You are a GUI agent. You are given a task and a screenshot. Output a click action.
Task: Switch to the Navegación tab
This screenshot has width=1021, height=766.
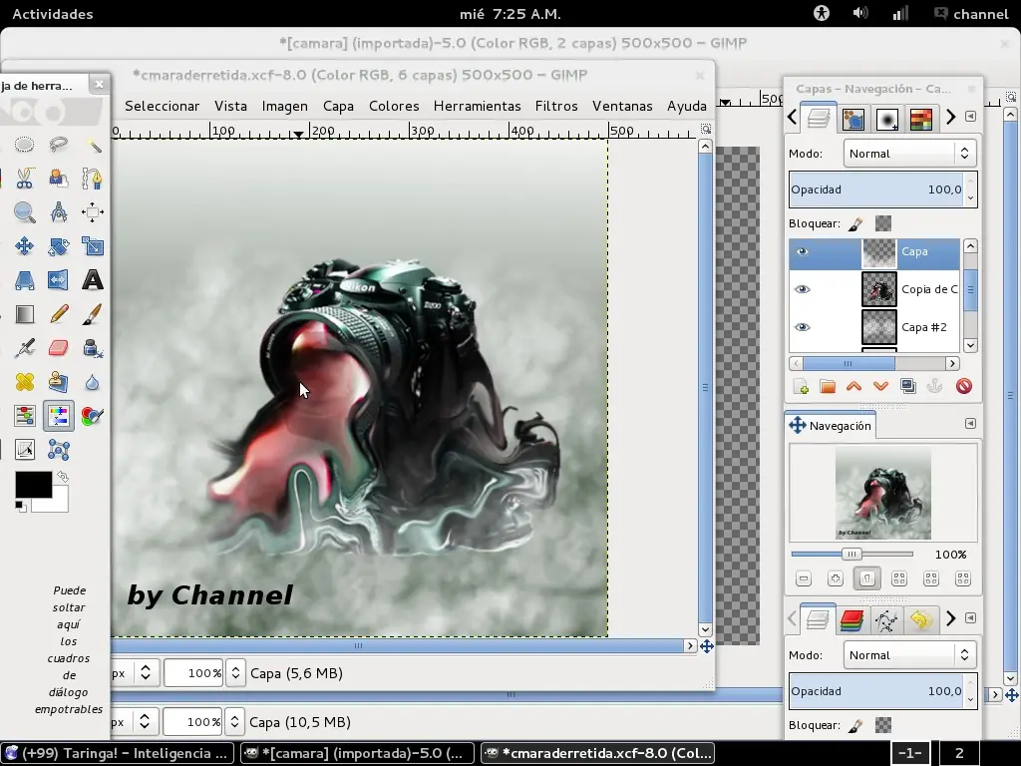(831, 426)
